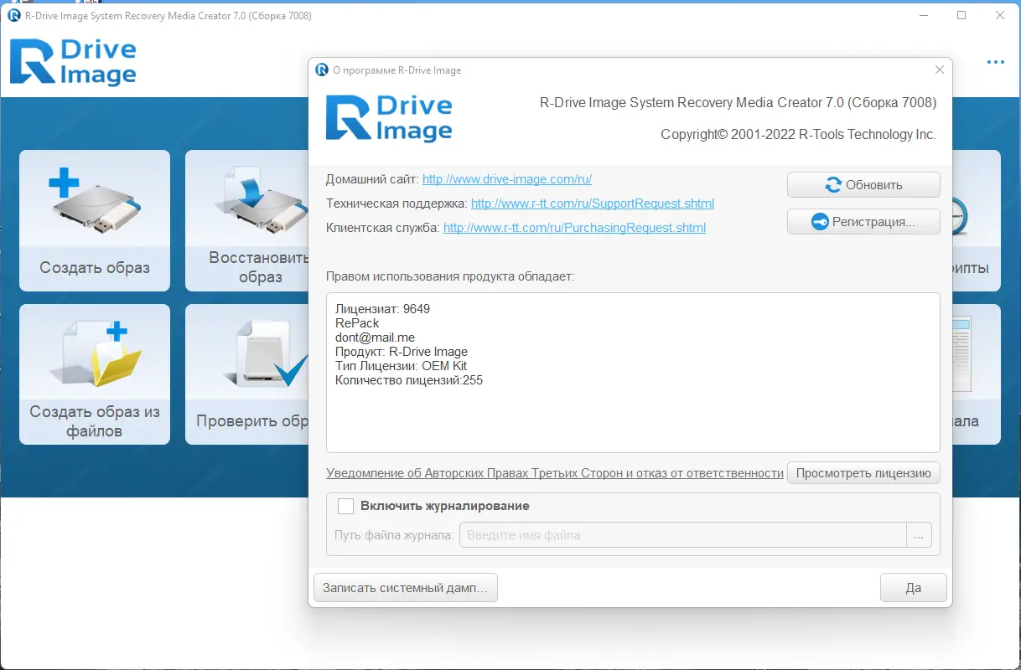Click the Создать образ disk icon
This screenshot has width=1021, height=670.
pyautogui.click(x=95, y=202)
